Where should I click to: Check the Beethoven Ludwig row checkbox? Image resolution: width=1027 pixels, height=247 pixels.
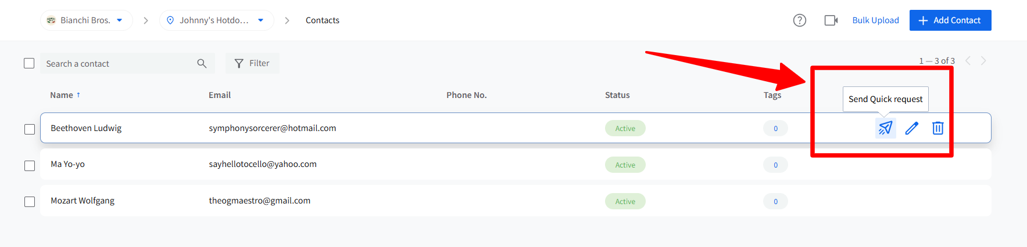[30, 129]
